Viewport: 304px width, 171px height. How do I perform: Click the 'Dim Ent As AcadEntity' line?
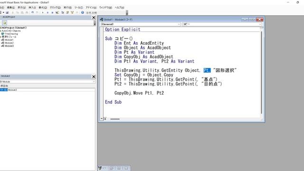pyautogui.click(x=139, y=43)
